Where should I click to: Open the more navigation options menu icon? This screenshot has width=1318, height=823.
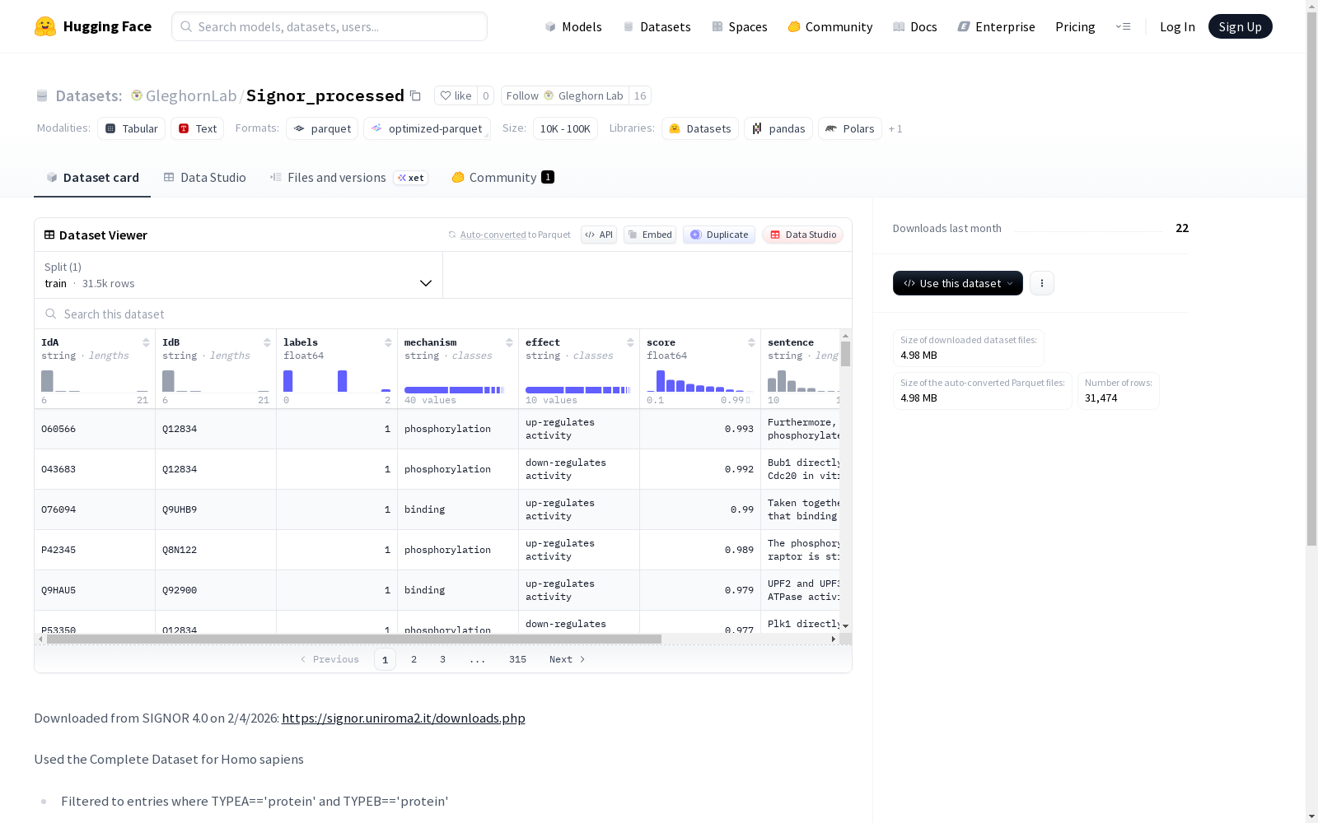pos(1123,26)
